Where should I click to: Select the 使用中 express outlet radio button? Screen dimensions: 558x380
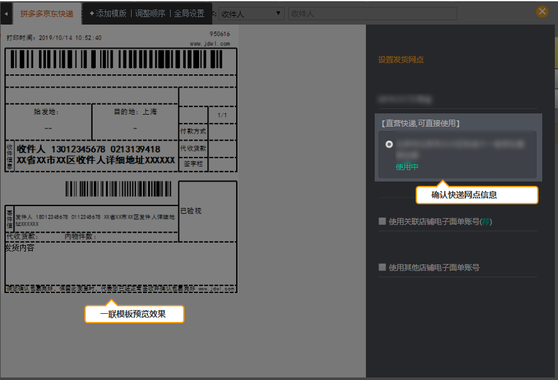389,144
